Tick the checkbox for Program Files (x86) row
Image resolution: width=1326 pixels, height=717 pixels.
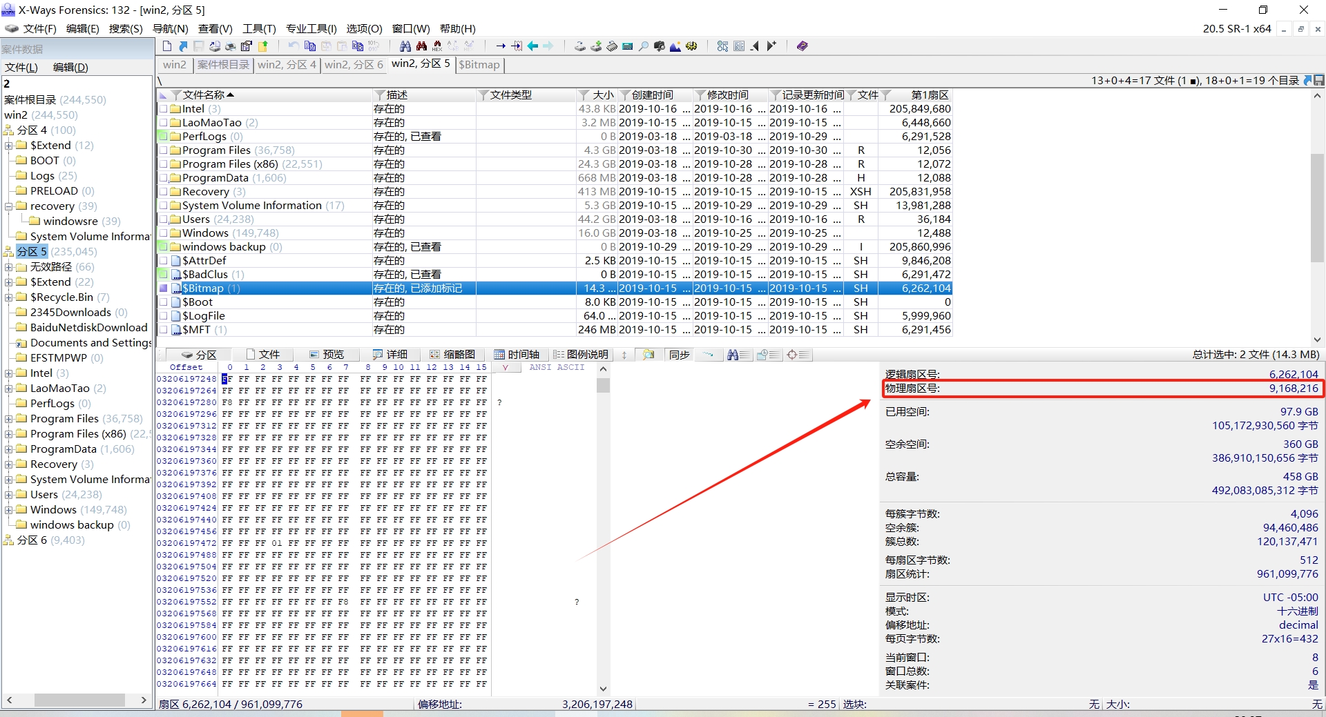click(164, 164)
